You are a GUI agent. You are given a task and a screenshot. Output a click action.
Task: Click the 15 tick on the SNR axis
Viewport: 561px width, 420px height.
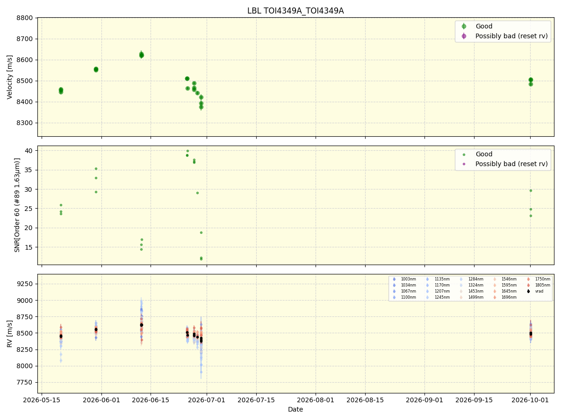pyautogui.click(x=29, y=247)
